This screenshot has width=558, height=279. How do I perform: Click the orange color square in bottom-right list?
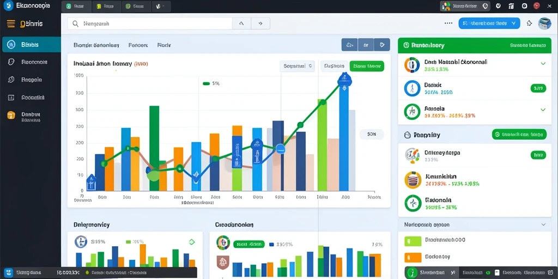(x=413, y=257)
